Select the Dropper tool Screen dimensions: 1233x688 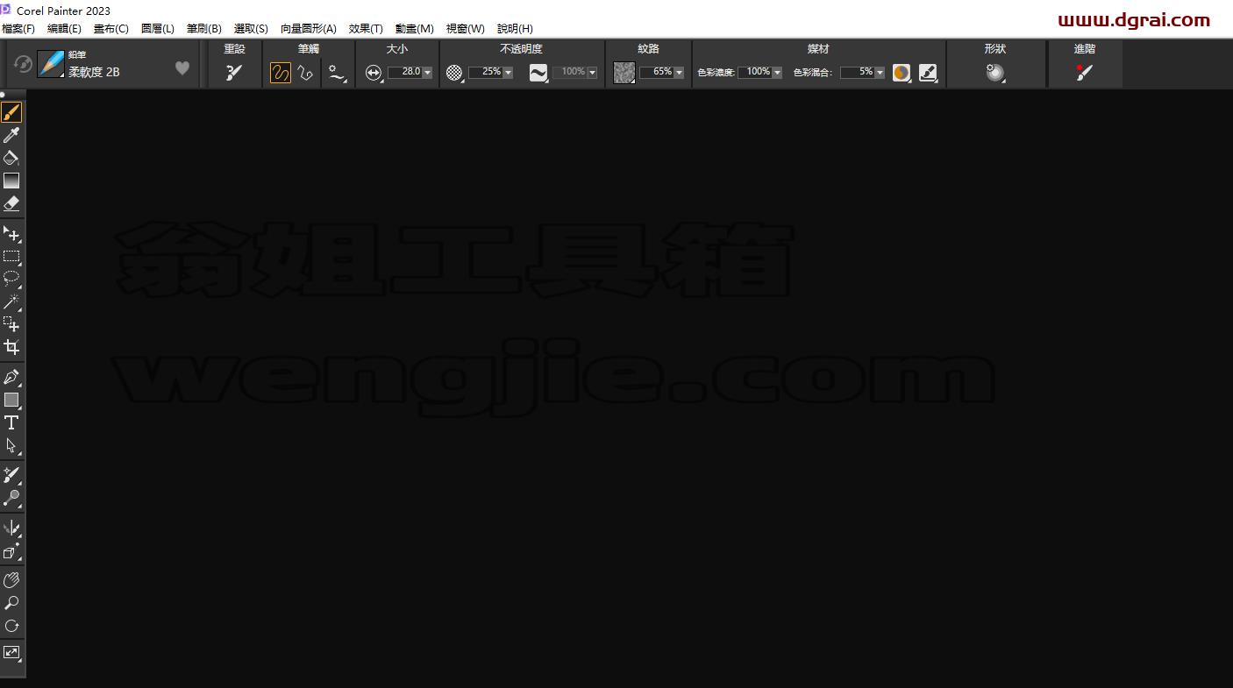coord(11,135)
